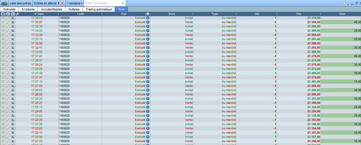361x145 pixels.
Task: Click the Liste des ordres title button
Action: tap(20, 3)
